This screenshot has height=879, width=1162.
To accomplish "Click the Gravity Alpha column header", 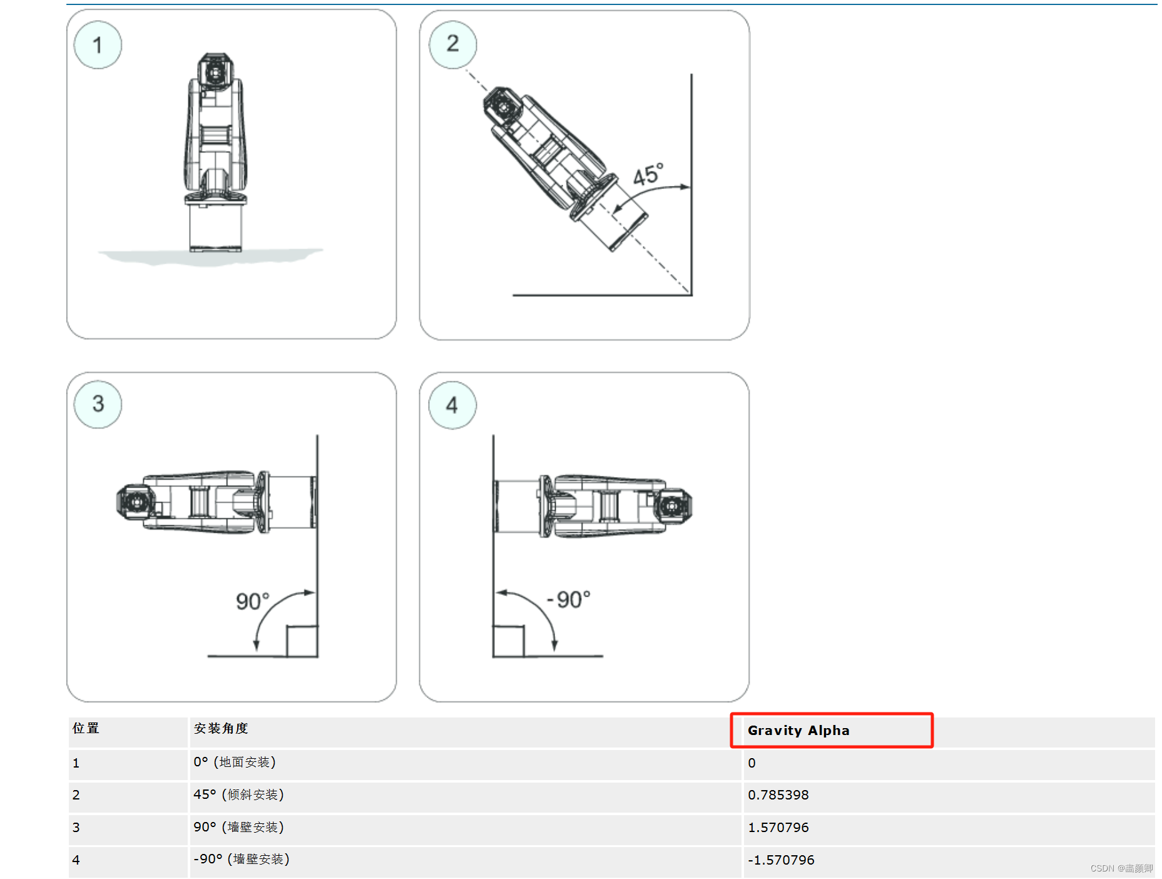I will point(798,731).
